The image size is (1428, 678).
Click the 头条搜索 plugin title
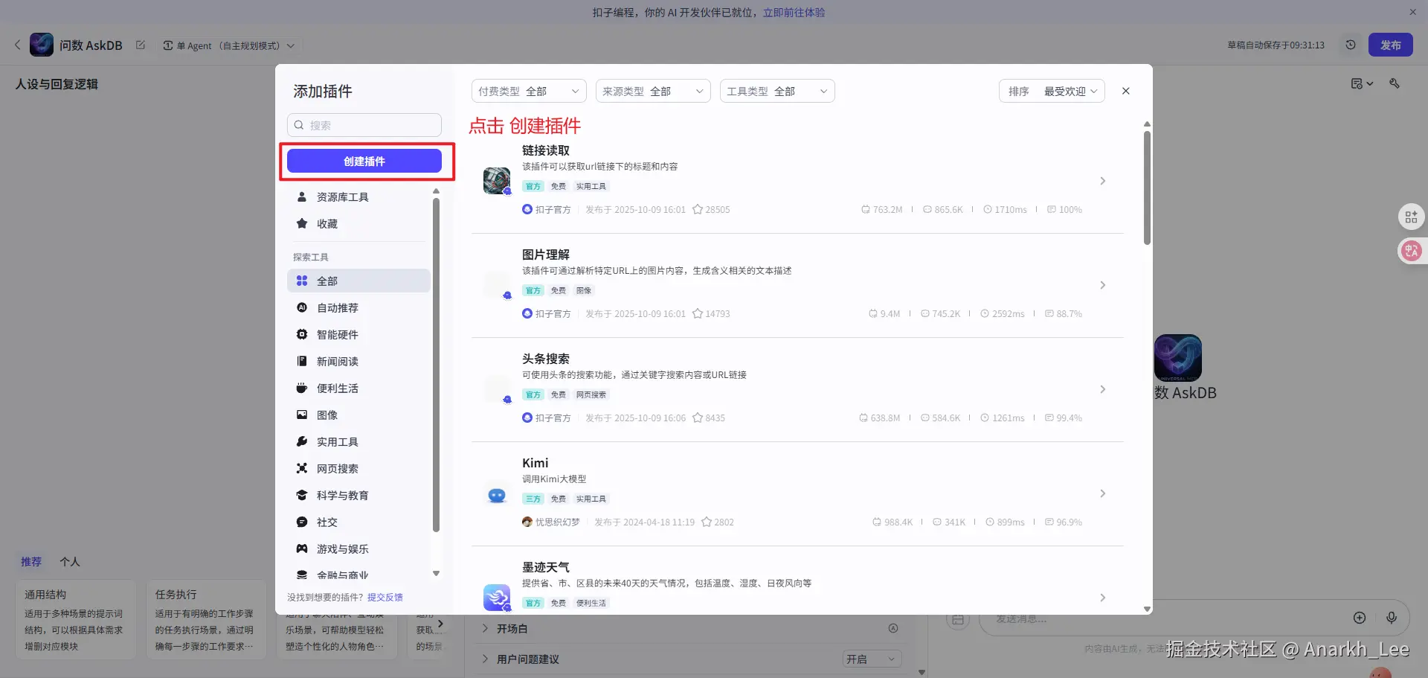(546, 359)
